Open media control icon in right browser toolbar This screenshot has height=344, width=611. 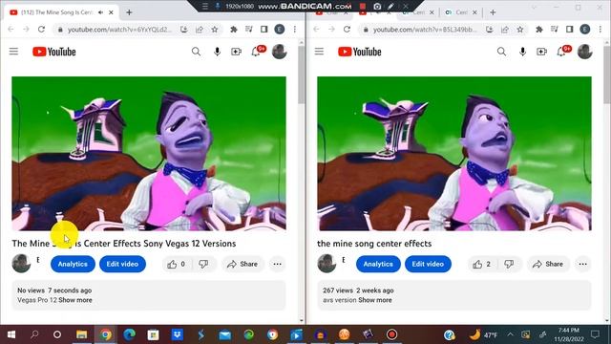click(554, 30)
